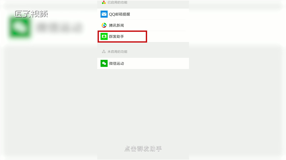Tap the green 群发助手 icon
Screen dimensions: 286x160
(x=104, y=37)
